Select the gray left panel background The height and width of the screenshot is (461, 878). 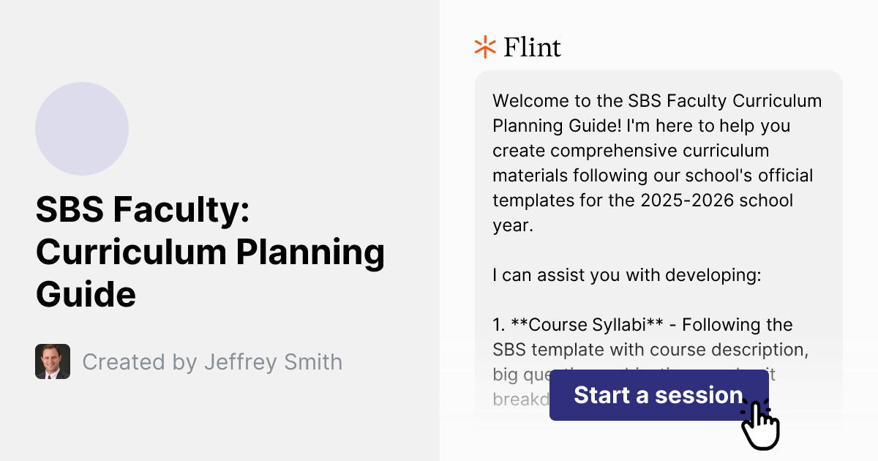coord(219,424)
